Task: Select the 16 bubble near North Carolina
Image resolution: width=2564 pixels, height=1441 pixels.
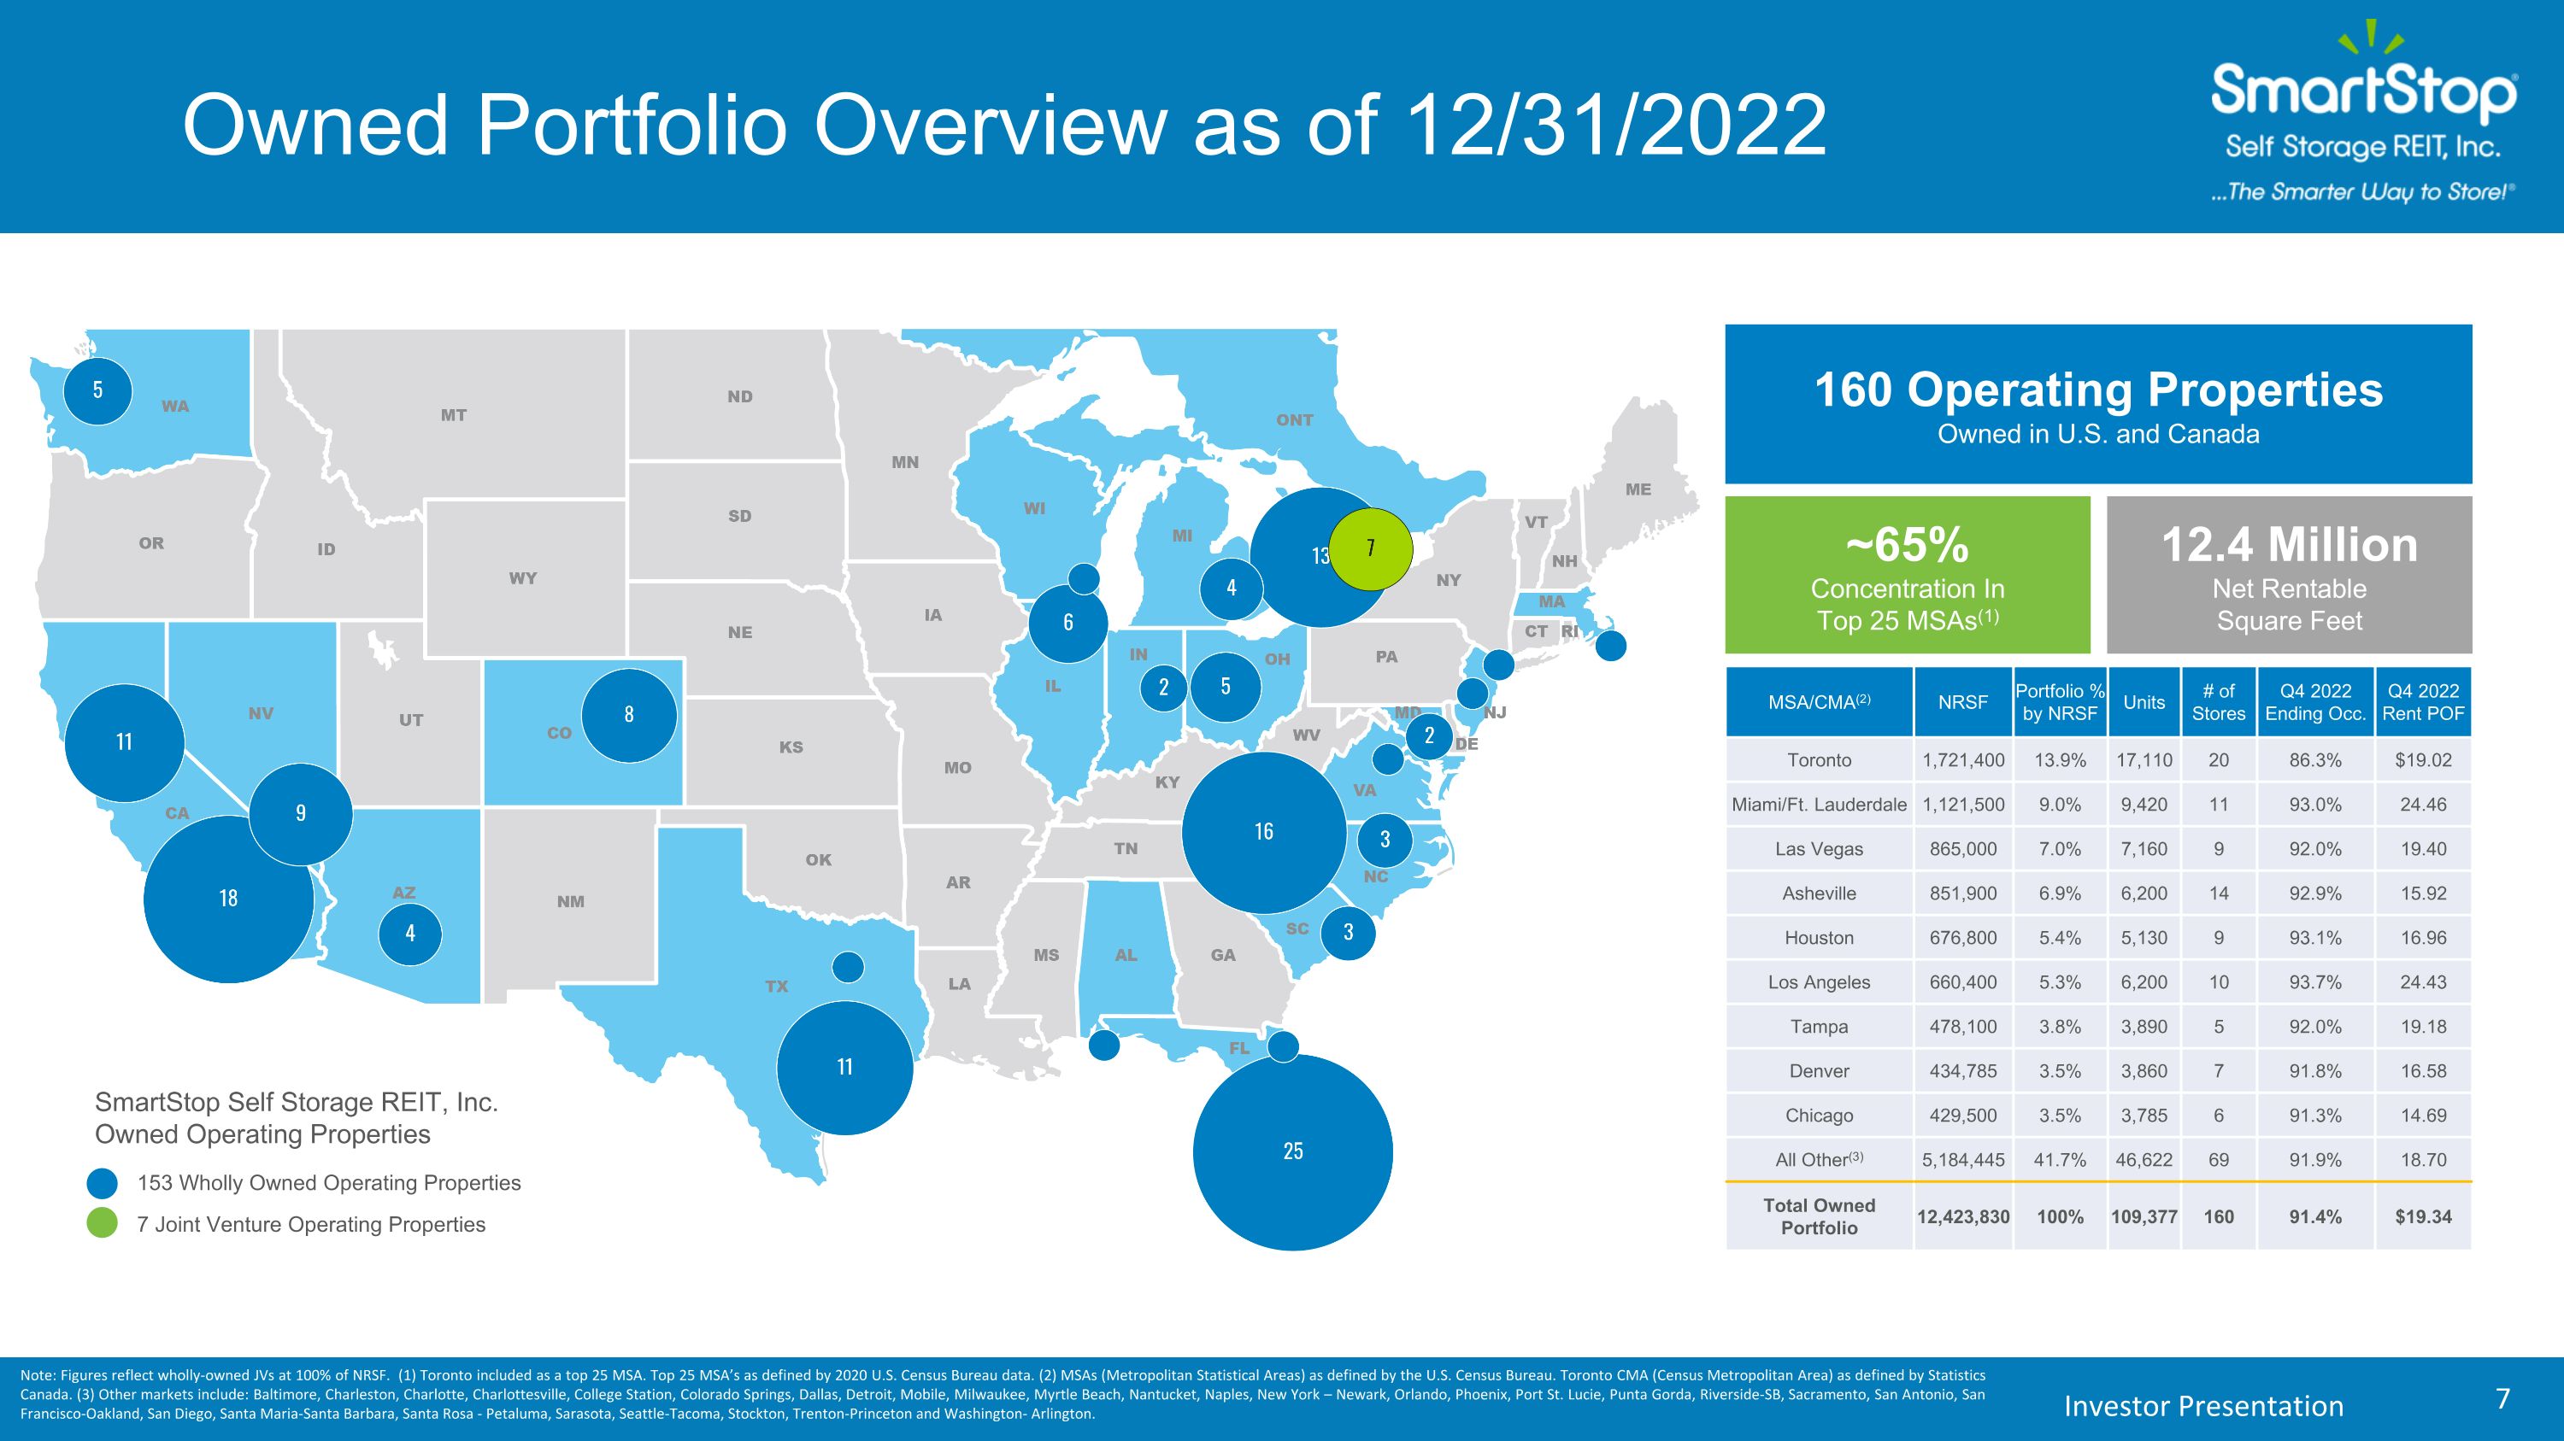Action: point(1264,832)
